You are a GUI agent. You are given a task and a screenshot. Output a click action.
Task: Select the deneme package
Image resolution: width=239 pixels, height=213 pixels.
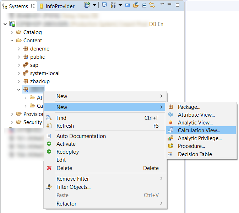36,49
